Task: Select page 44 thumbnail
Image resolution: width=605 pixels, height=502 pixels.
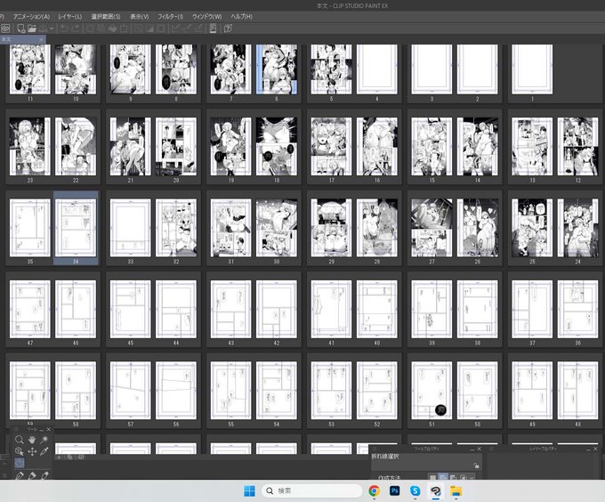Action: click(176, 310)
